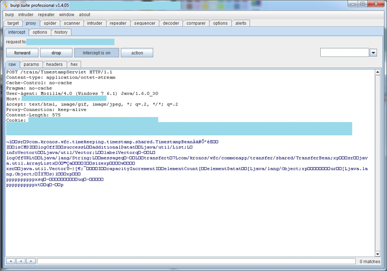Viewport: 387px width, 271px height.
Task: Click the Proxy-Connection: keep-alive line
Action: coord(46,110)
